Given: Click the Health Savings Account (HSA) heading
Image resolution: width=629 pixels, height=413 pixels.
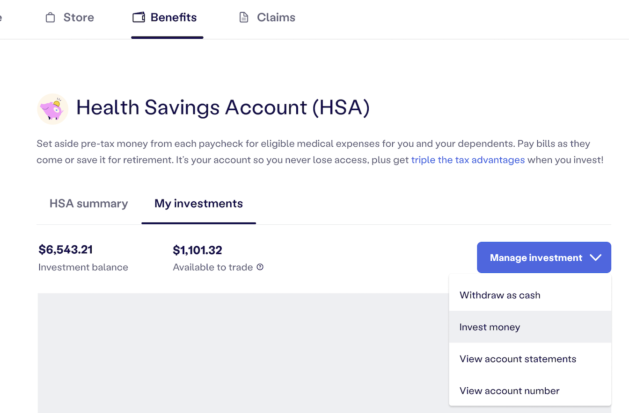Looking at the screenshot, I should (x=223, y=108).
